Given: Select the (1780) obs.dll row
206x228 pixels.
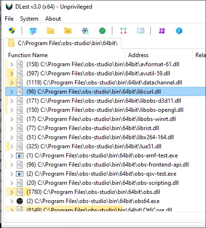Looking at the screenshot, I should click(x=106, y=192).
